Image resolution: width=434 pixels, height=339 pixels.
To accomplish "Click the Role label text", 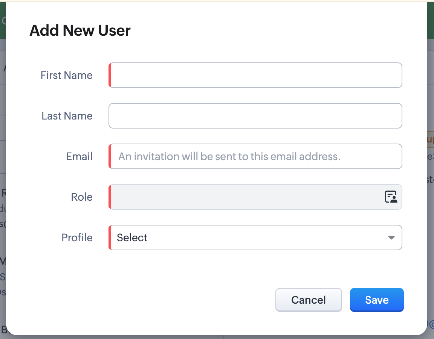I will 82,197.
